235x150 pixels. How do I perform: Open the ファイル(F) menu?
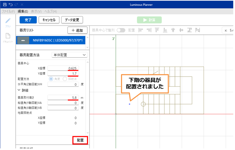click(8, 11)
